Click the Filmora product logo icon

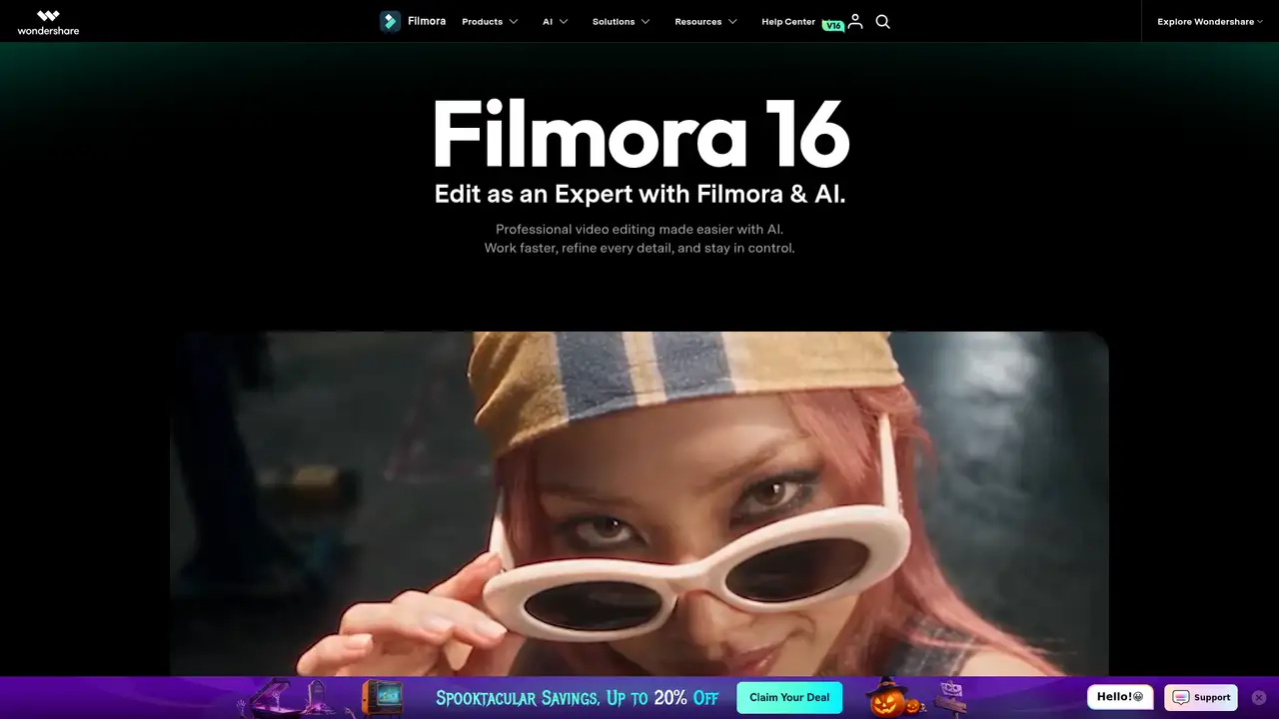pyautogui.click(x=390, y=21)
